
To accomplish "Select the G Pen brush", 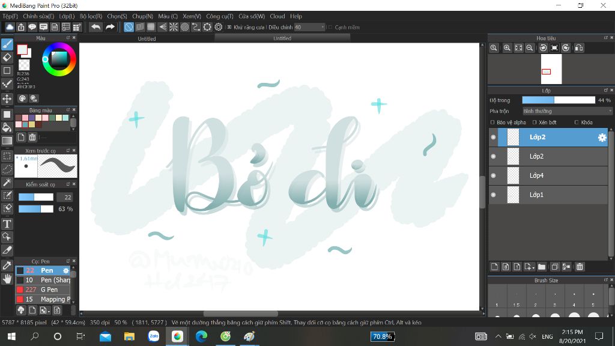I will (x=43, y=290).
